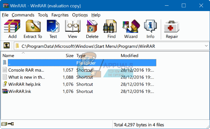Open the Favorites menu
This screenshot has width=210, height=129.
60,15
